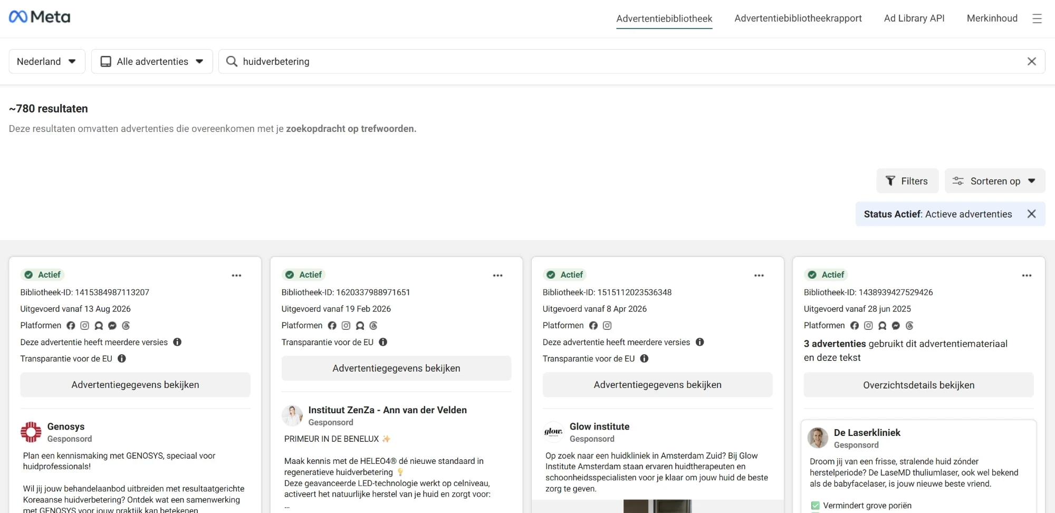Image resolution: width=1055 pixels, height=513 pixels.
Task: Expand the Sorteren op dropdown
Action: 995,181
